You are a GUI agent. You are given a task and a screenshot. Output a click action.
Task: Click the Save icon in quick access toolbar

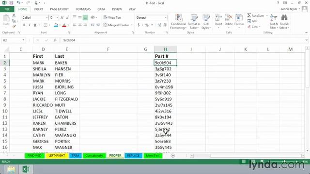11,3
